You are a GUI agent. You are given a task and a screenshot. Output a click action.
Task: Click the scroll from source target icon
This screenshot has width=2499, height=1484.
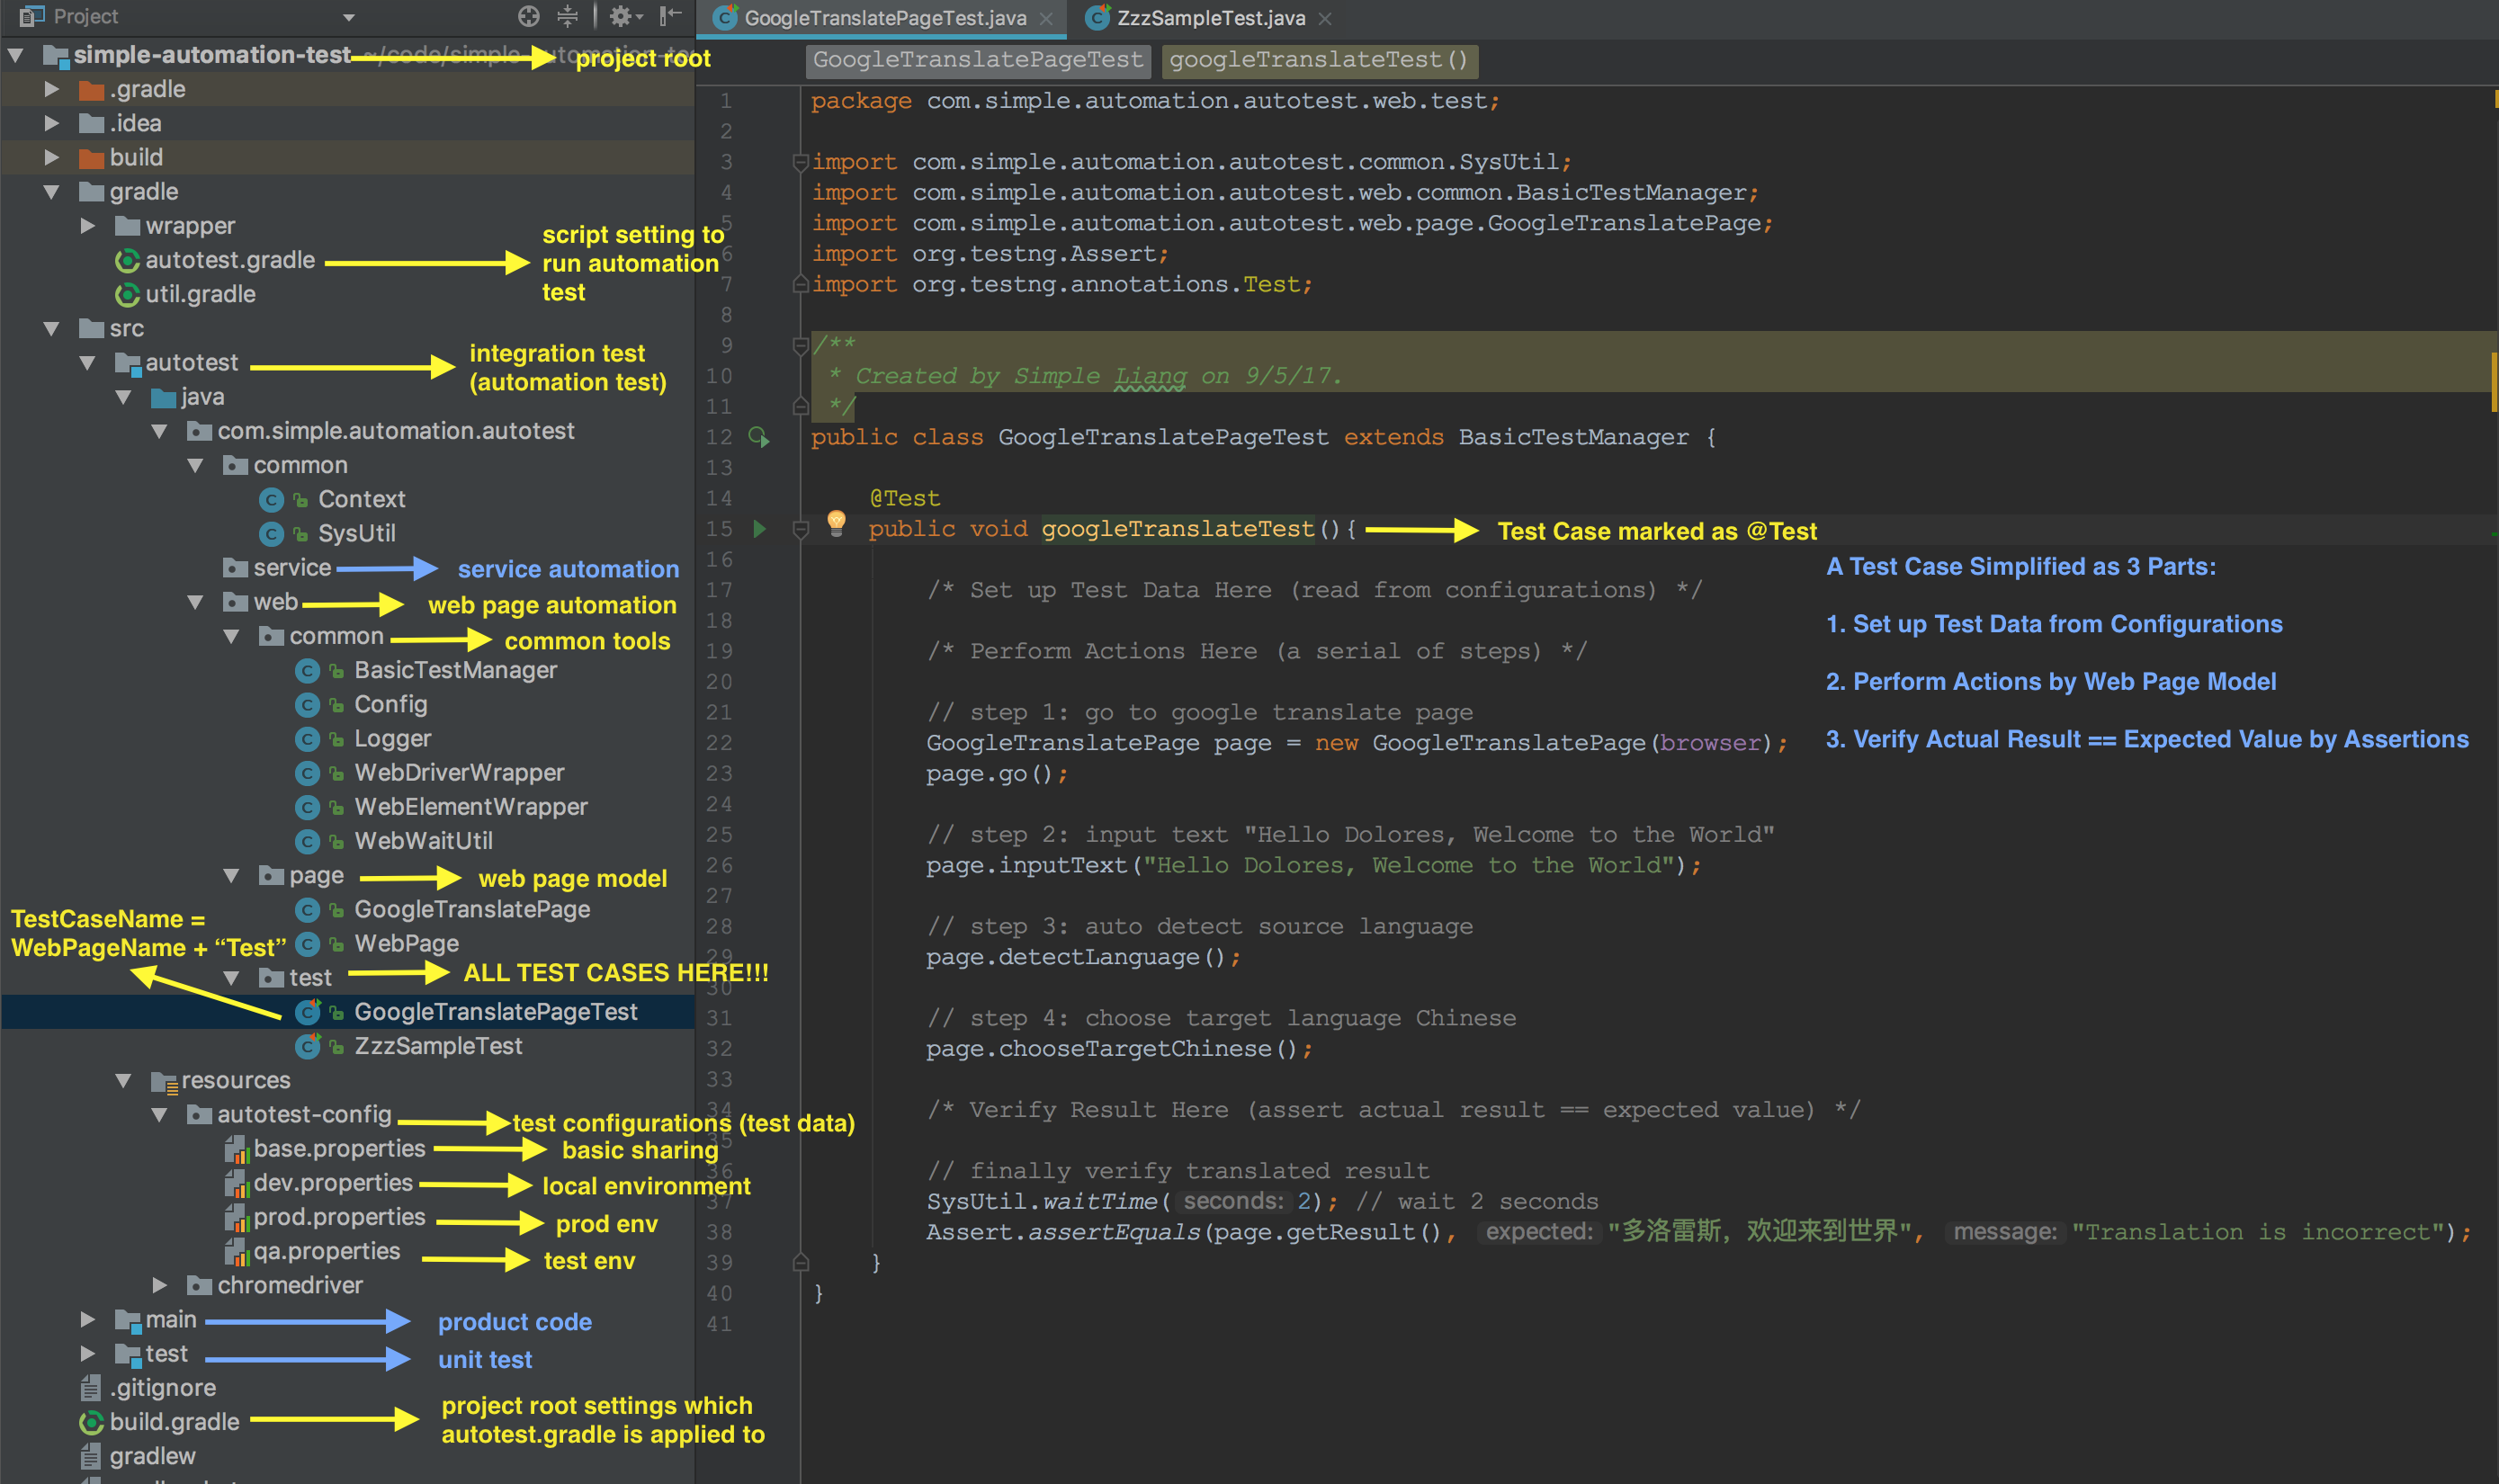[x=528, y=16]
